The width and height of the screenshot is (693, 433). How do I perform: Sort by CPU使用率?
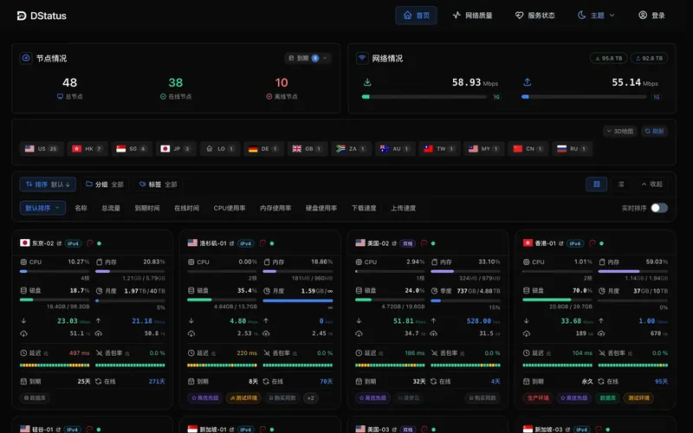coord(230,208)
